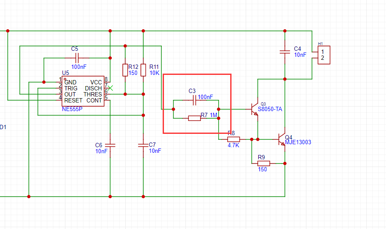Screen dimensions: 386x229
Task: Click the C7 designator label
Action: point(152,145)
